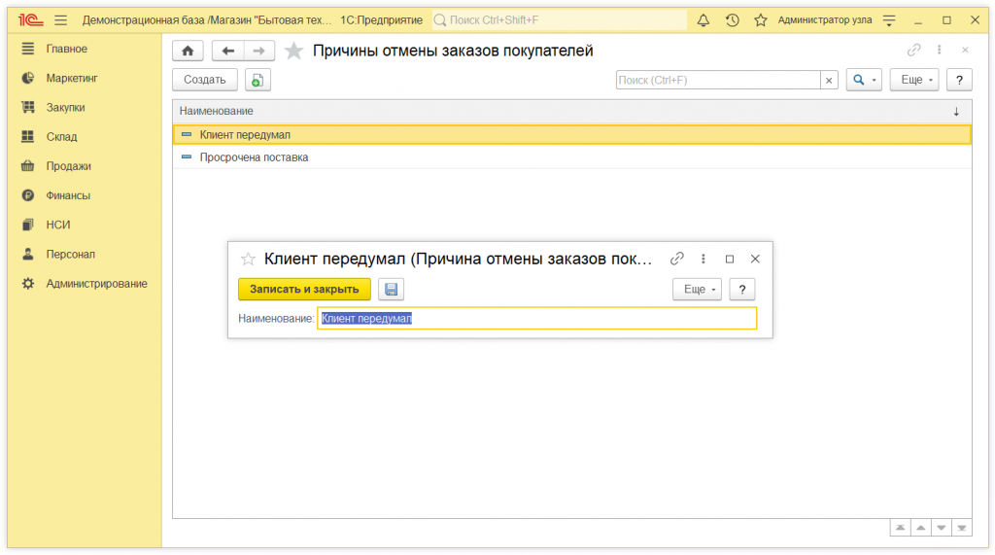
Task: Star the Клиент передумал dialog as favorite
Action: (x=248, y=259)
